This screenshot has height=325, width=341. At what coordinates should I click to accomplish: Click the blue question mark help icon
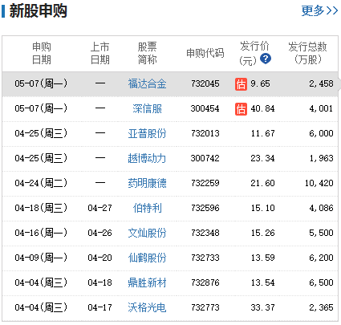point(266,59)
